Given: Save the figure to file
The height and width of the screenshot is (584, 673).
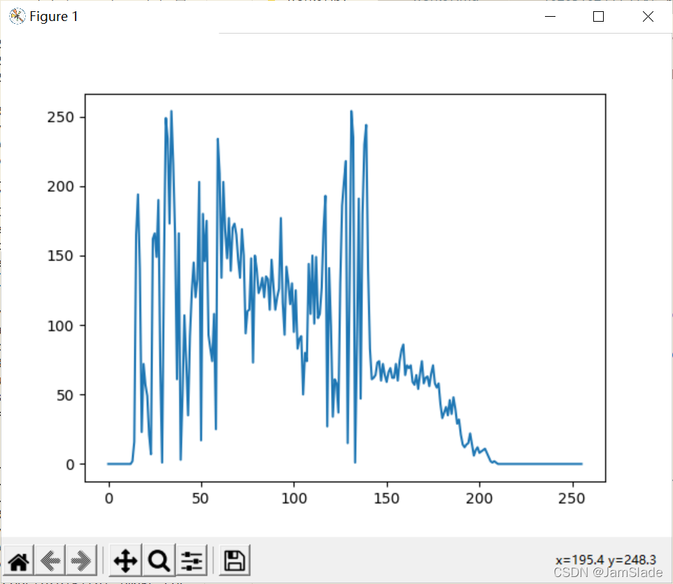Looking at the screenshot, I should click(234, 560).
